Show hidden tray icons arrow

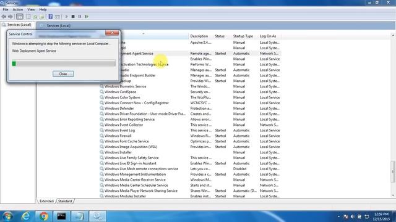click(338, 216)
